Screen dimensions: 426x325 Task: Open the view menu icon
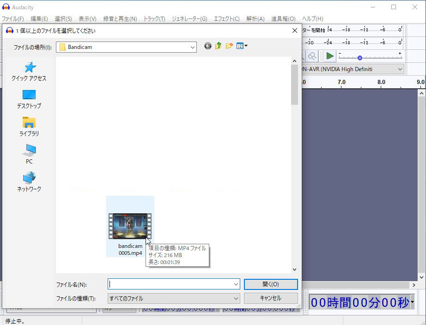click(242, 46)
